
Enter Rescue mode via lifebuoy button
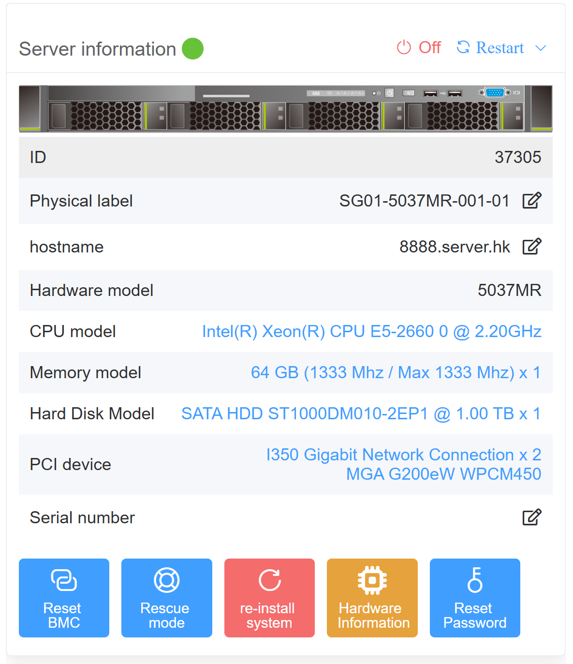pos(166,598)
